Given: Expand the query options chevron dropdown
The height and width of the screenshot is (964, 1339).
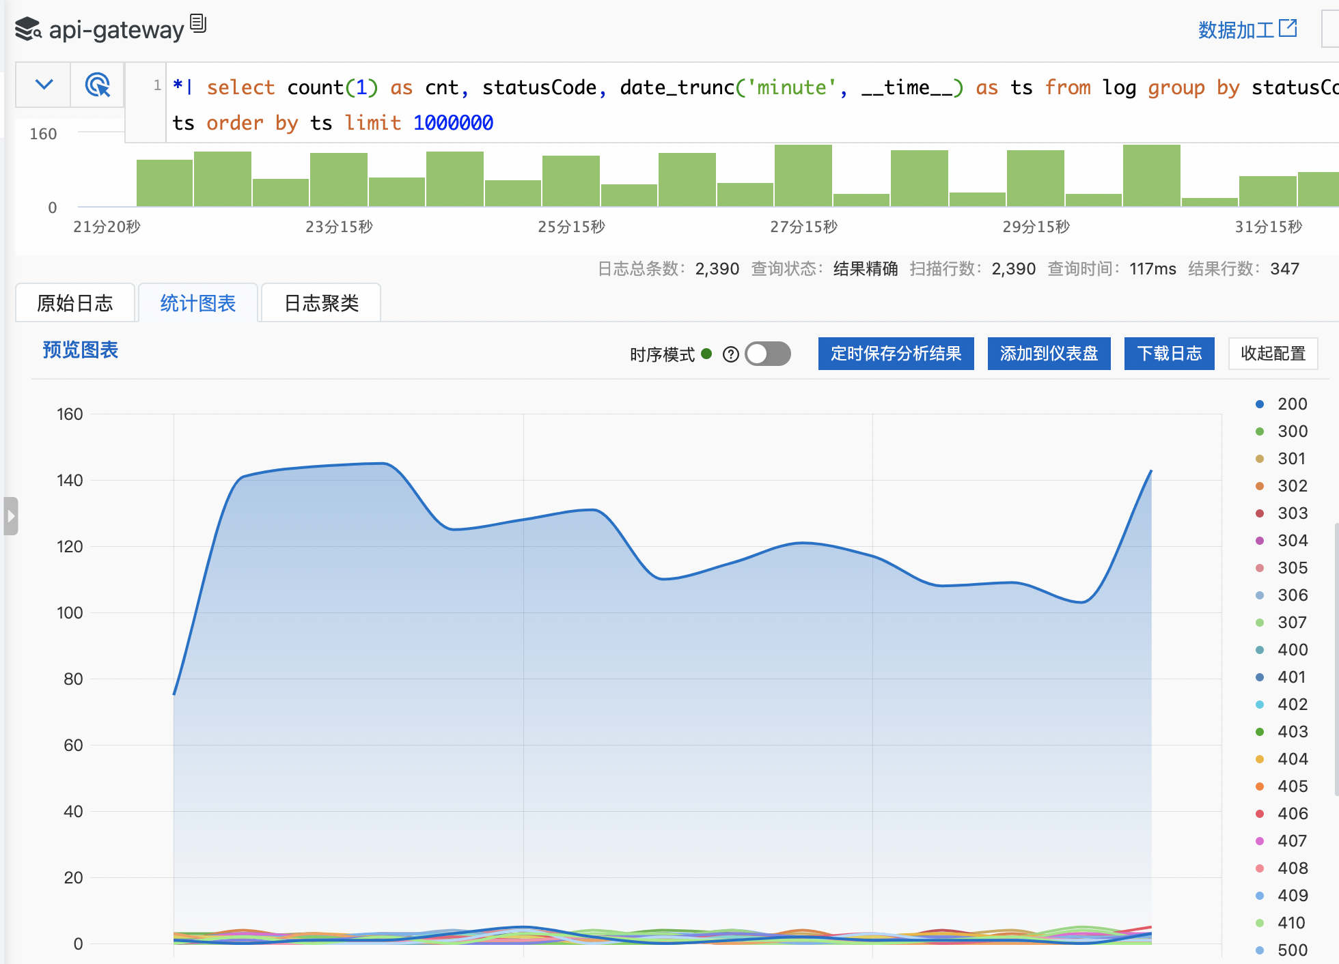Looking at the screenshot, I should point(44,85).
